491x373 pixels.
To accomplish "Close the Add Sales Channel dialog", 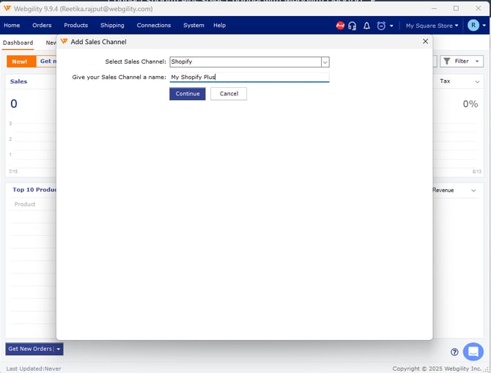I will coord(425,42).
